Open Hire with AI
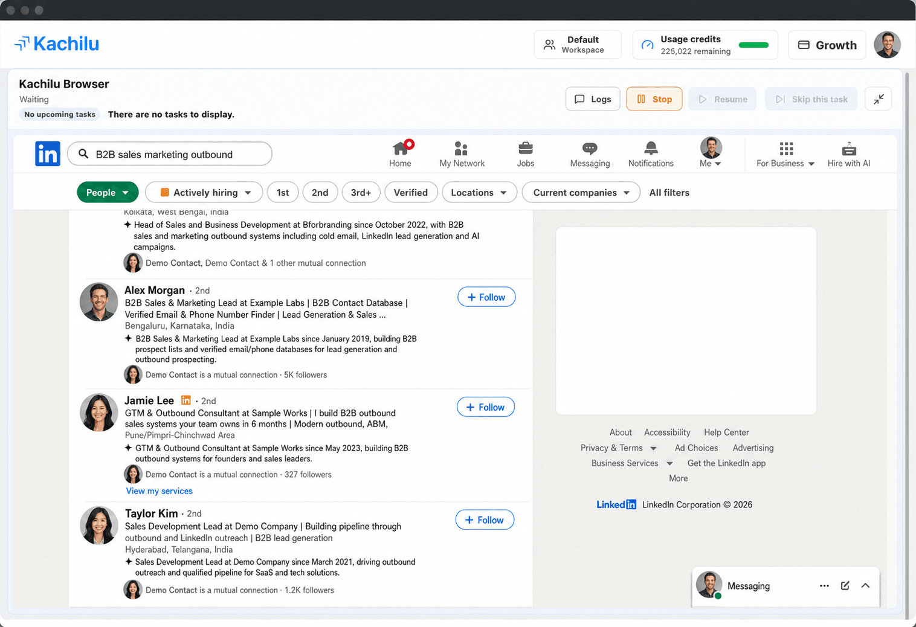The image size is (916, 627). (x=849, y=154)
